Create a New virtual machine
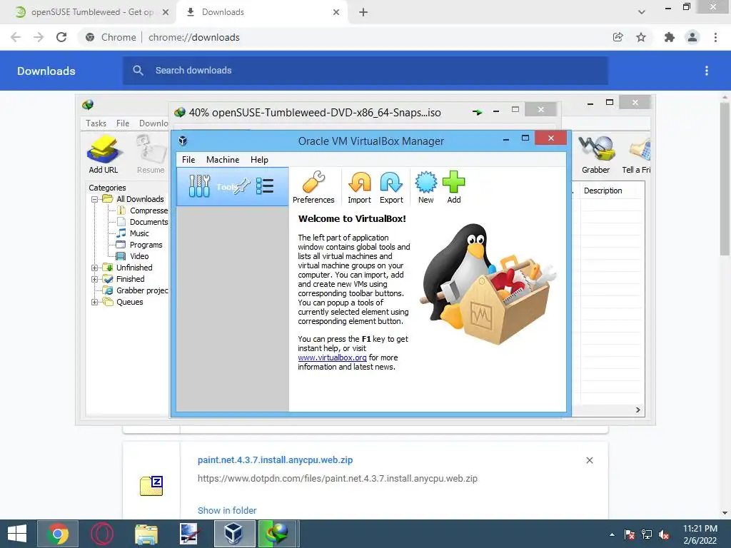This screenshot has height=548, width=731. [425, 188]
